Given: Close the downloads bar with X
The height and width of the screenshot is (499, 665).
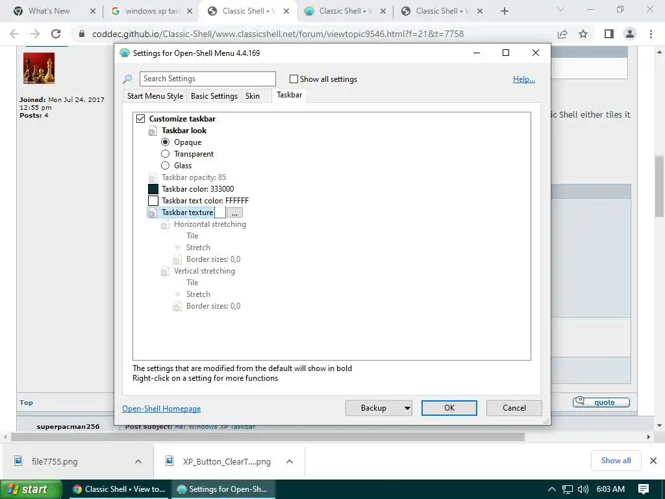Looking at the screenshot, I should click(653, 461).
